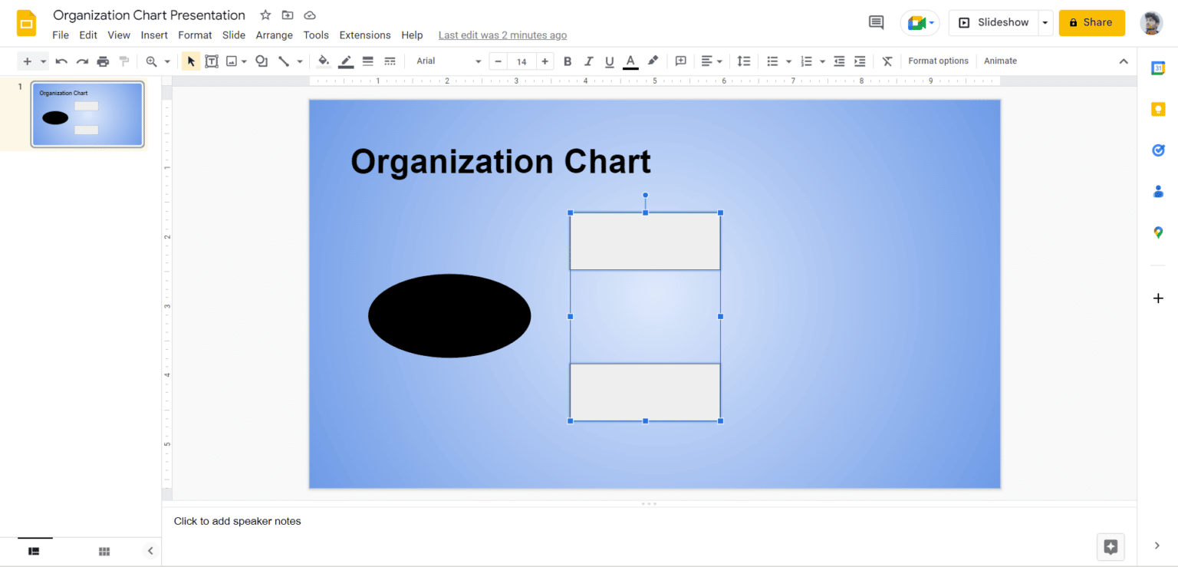Click the Increase indent icon
1178x567 pixels.
tap(860, 61)
